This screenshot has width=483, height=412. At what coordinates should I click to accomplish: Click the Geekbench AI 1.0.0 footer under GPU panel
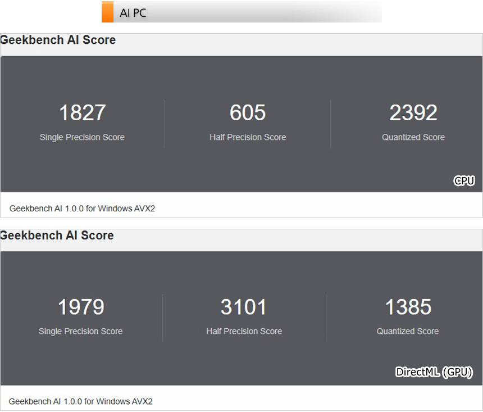click(80, 401)
